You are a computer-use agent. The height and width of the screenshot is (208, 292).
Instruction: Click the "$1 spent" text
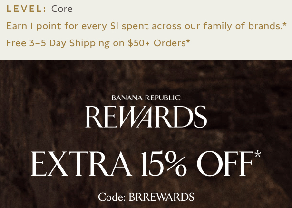point(127,26)
